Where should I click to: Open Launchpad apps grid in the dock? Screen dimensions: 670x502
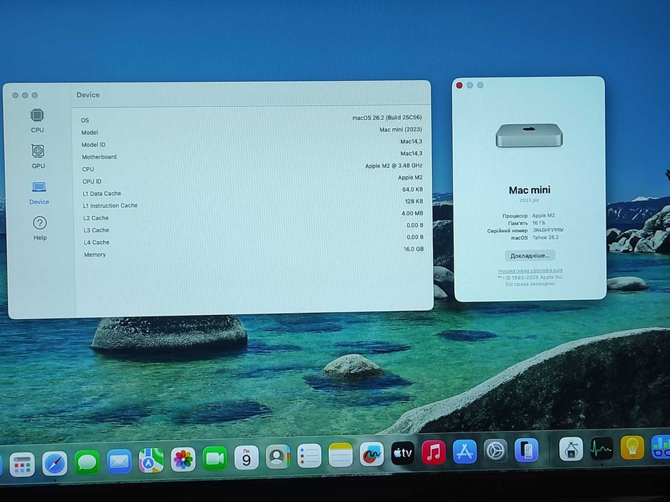(21, 465)
